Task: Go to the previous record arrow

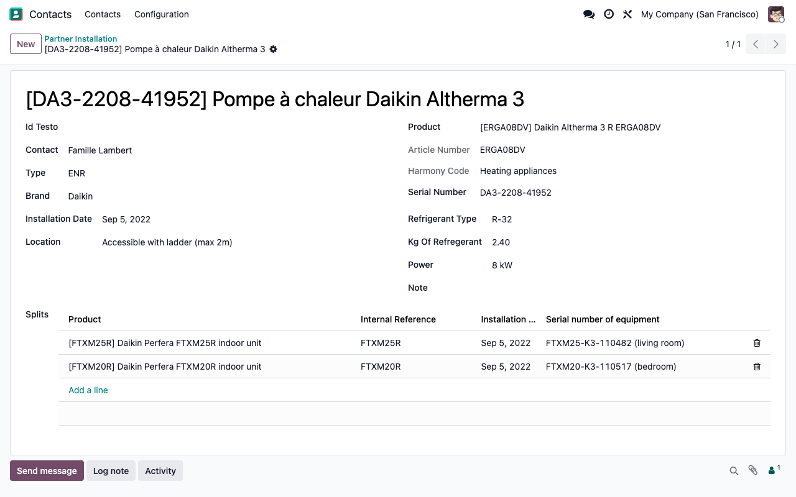Action: click(x=756, y=44)
